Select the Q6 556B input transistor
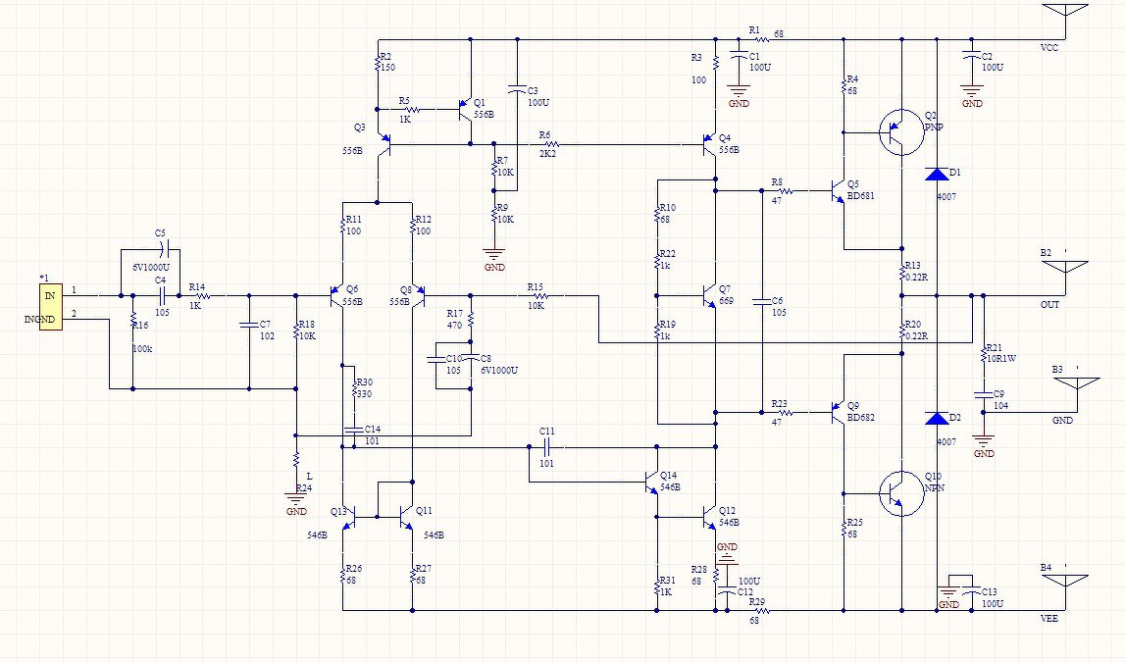This screenshot has width=1125, height=662. click(x=337, y=295)
